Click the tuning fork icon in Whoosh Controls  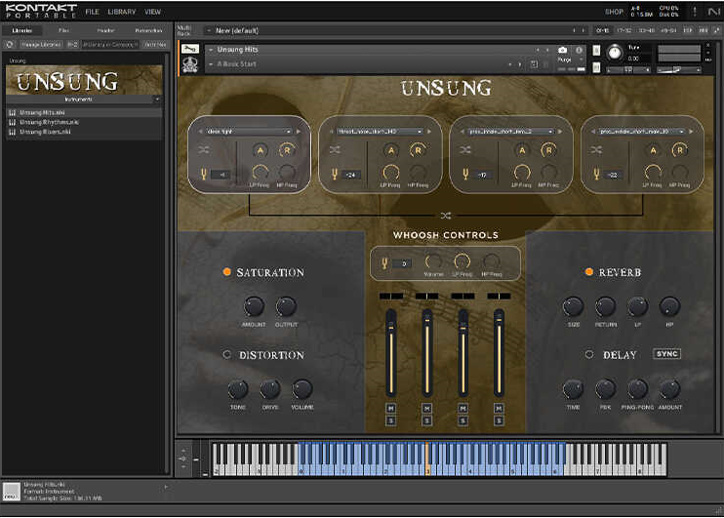pos(384,263)
